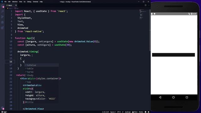Viewport: 201px width, 113px height.
Task: Choose tbody suggestion from autocomplete list
Action: 41,75
